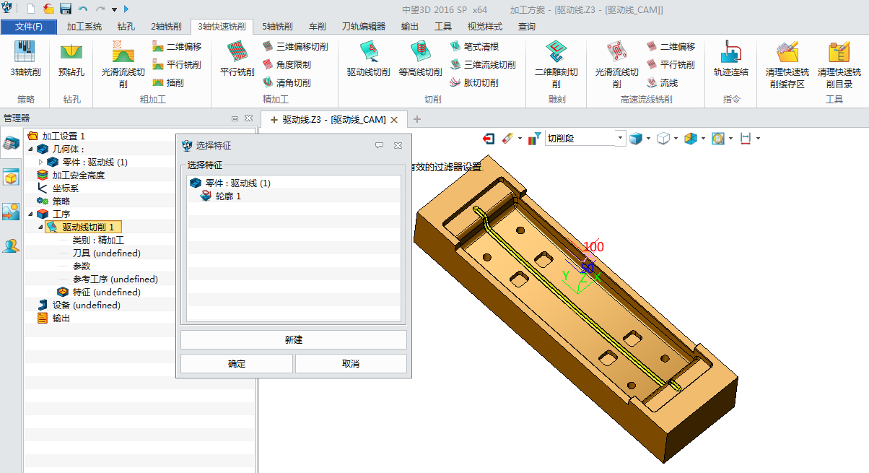The height and width of the screenshot is (473, 869).
Task: Open the 文件(F) menu
Action: tap(28, 25)
